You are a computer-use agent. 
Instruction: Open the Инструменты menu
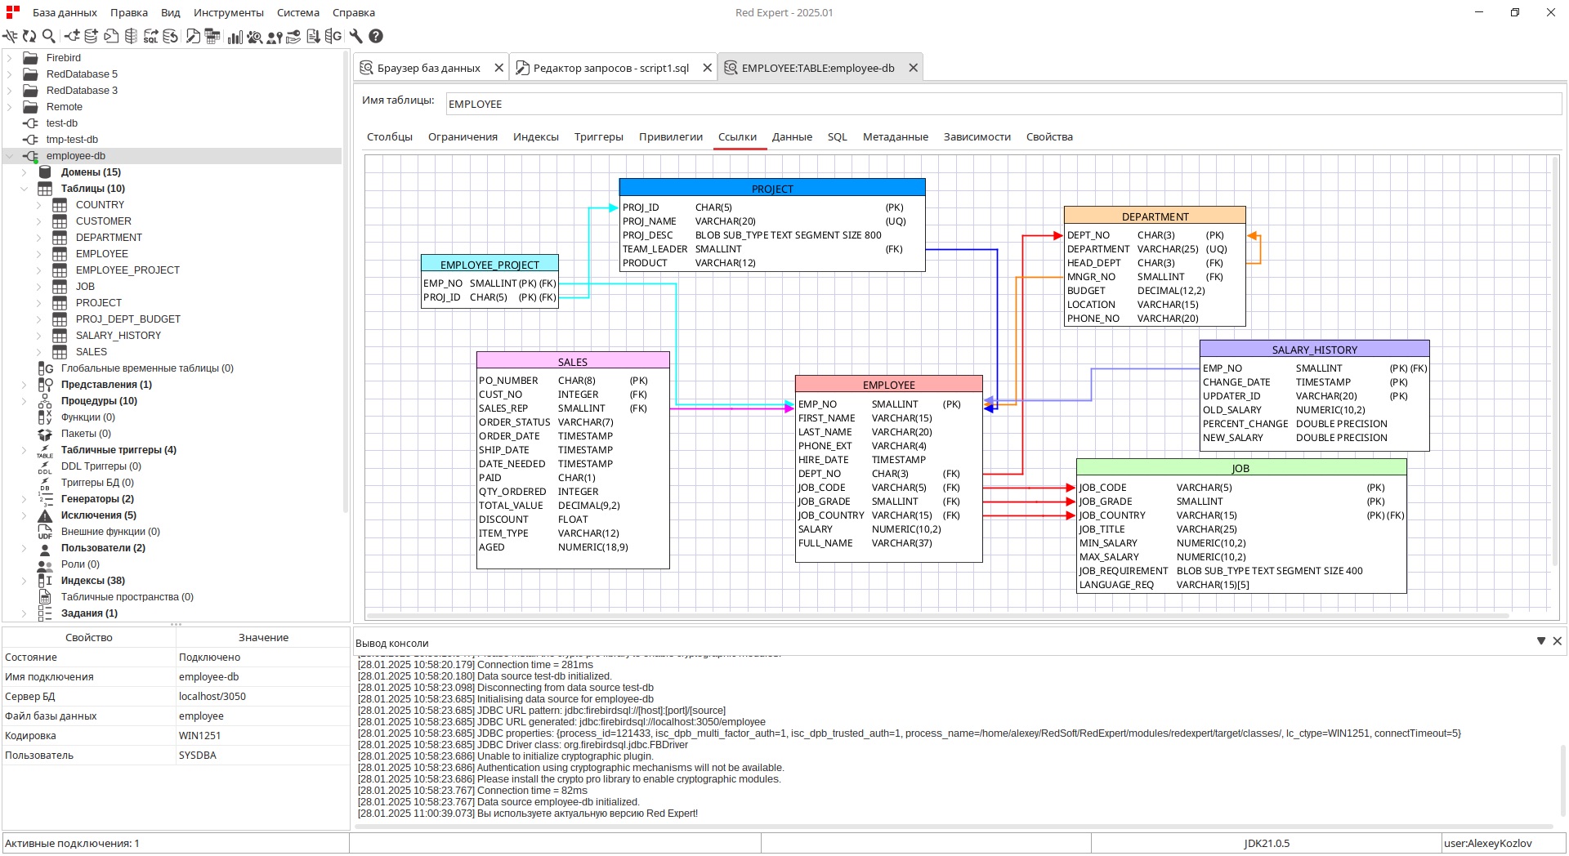pyautogui.click(x=228, y=12)
